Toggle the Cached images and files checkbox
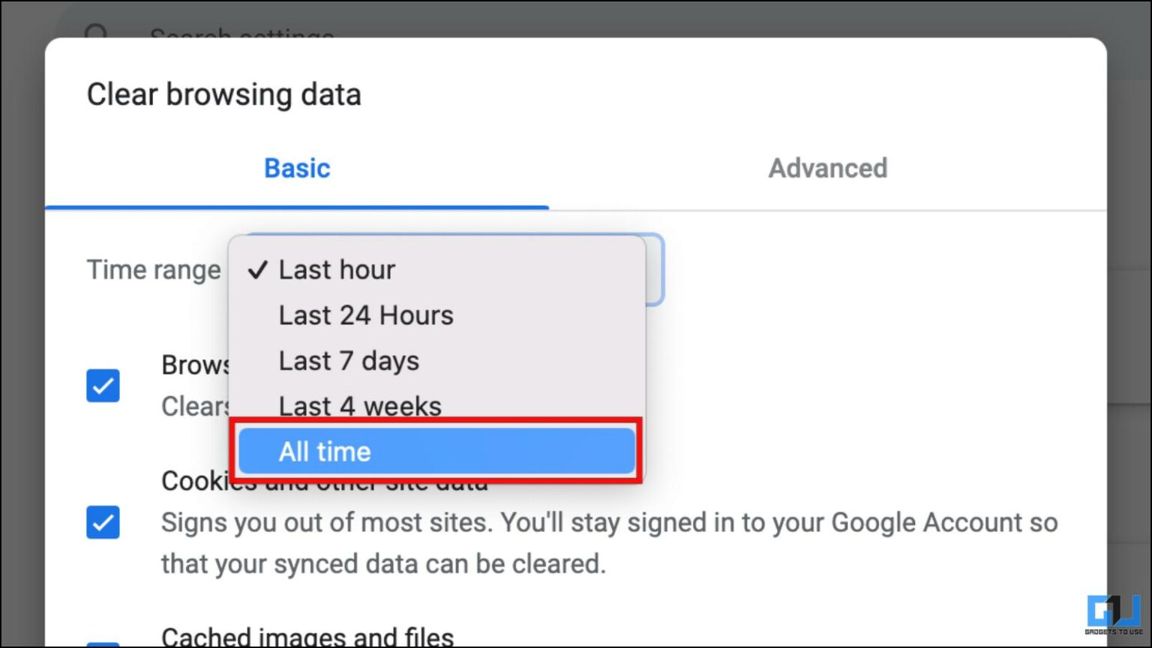Screen dimensions: 1152x648 pyautogui.click(x=103, y=644)
